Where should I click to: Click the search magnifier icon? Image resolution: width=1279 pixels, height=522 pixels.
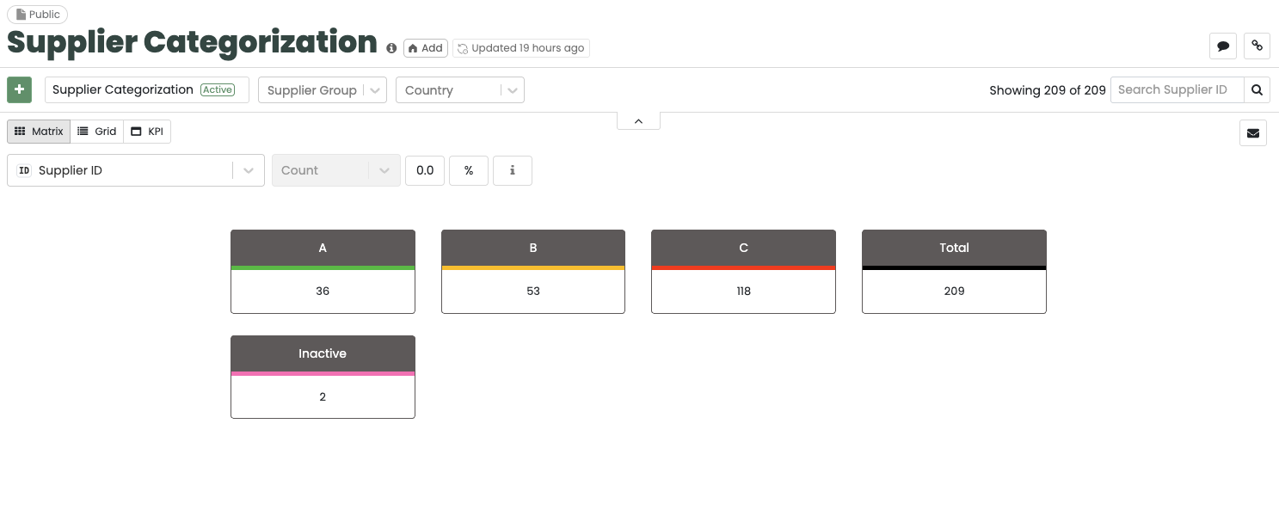coord(1257,89)
